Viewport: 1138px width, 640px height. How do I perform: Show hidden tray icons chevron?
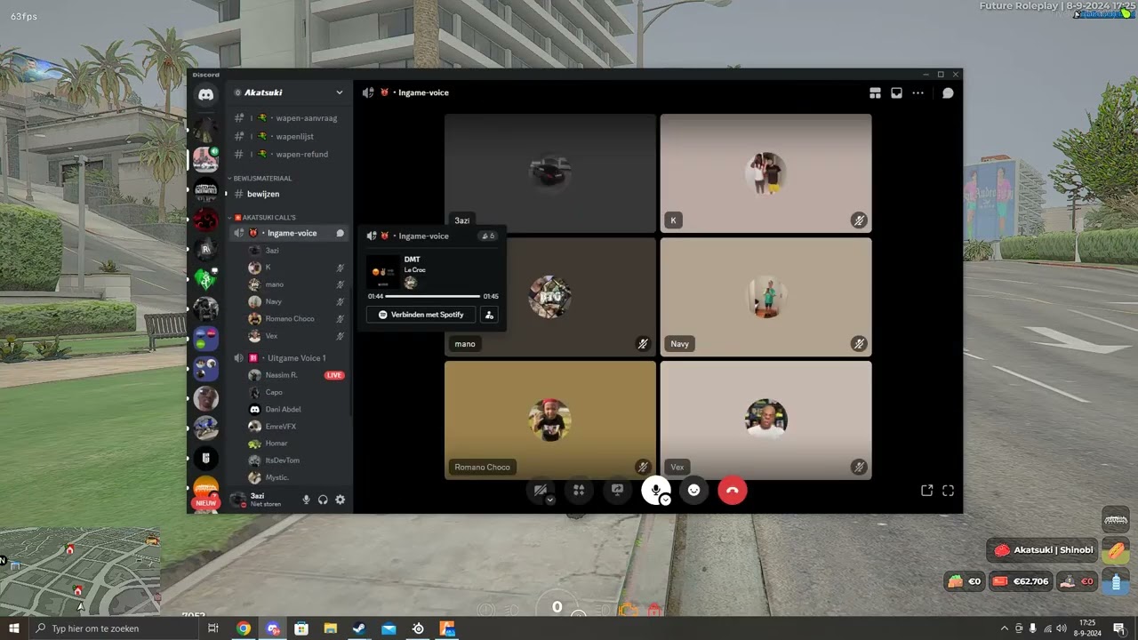pyautogui.click(x=1004, y=628)
